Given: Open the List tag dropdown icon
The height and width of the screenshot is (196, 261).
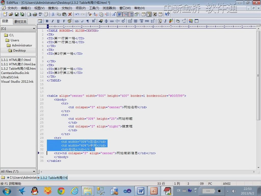Looking at the screenshot, I should coord(153,21).
